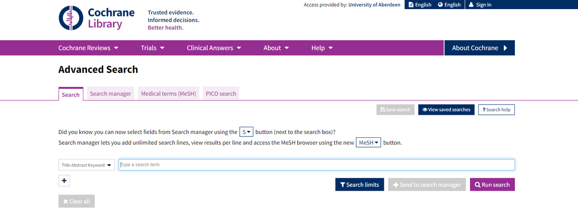Switch to Medical terms (MeSH) tab
The height and width of the screenshot is (219, 578).
point(169,94)
